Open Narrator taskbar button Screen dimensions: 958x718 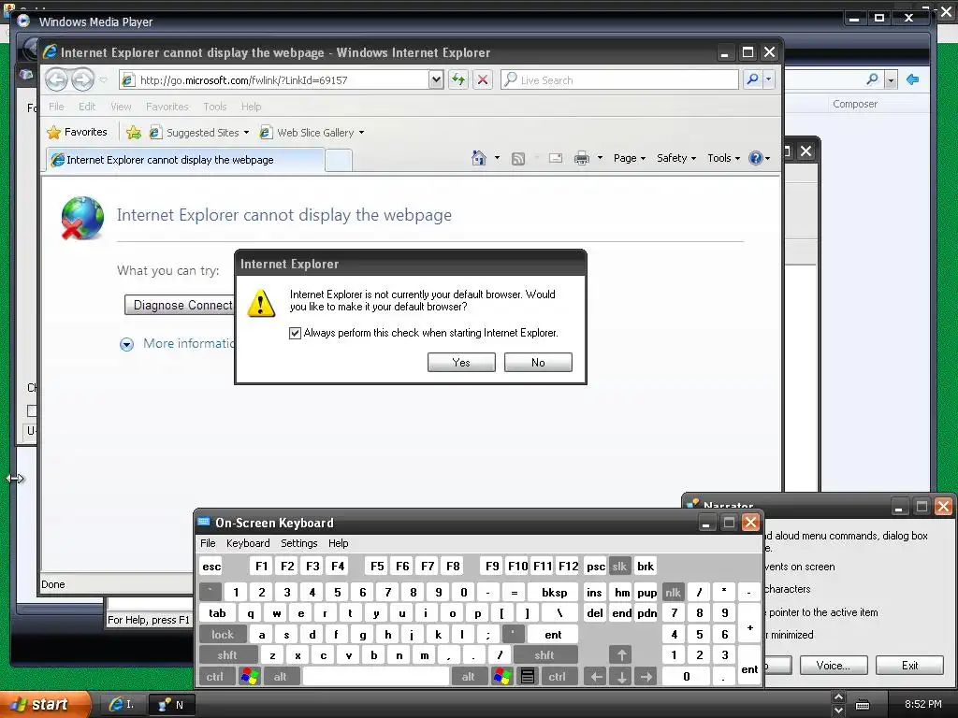172,705
